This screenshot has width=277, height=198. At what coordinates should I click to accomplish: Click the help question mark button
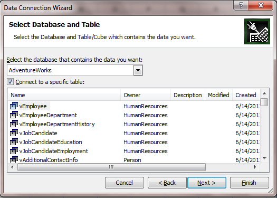pyautogui.click(x=241, y=5)
